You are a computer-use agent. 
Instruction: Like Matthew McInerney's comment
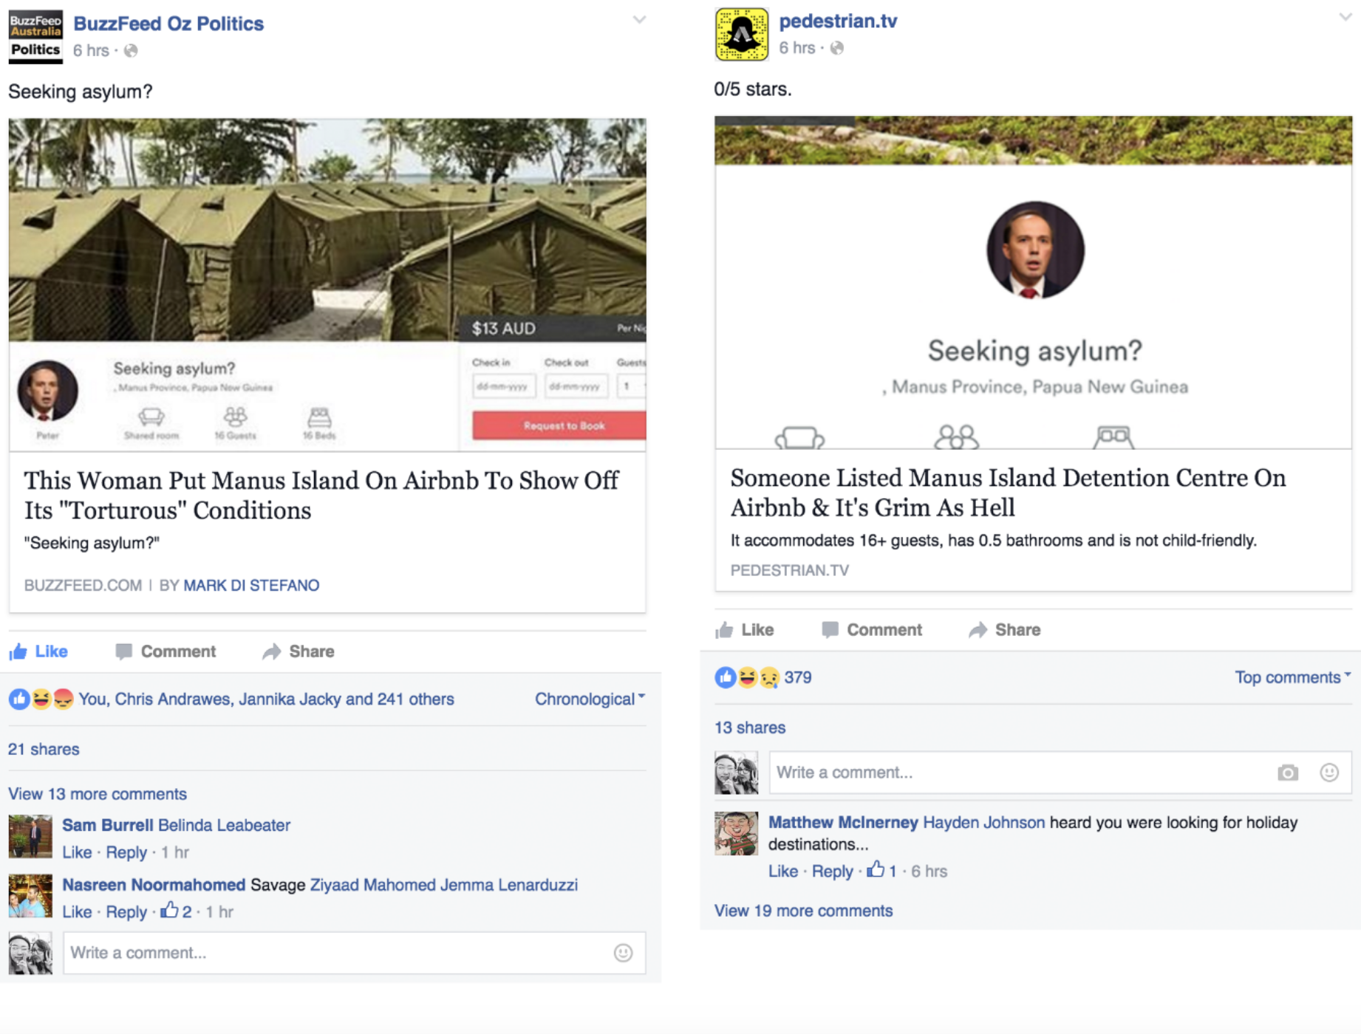click(x=783, y=872)
